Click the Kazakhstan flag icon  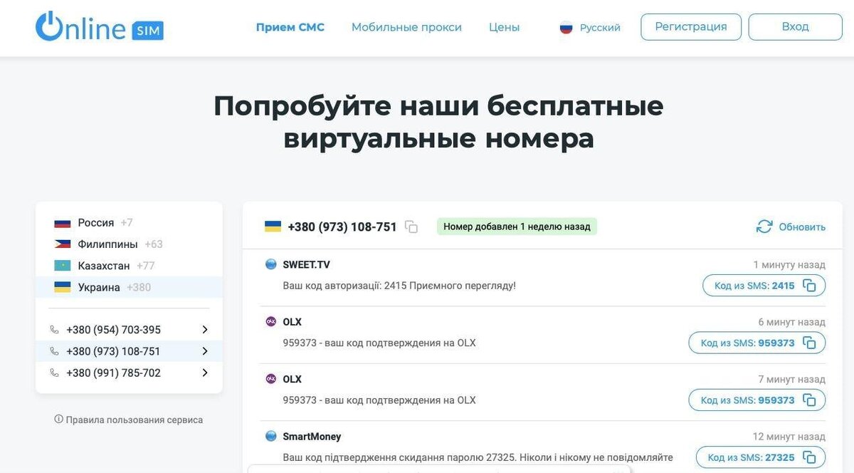63,266
